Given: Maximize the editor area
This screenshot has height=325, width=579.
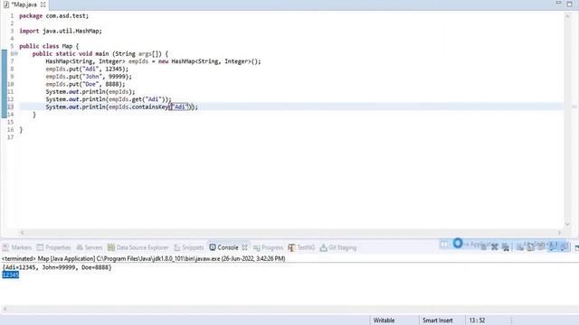Looking at the screenshot, I should 569,4.
